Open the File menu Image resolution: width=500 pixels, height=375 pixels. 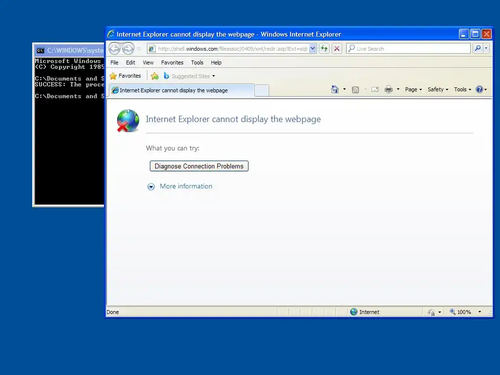coord(114,62)
